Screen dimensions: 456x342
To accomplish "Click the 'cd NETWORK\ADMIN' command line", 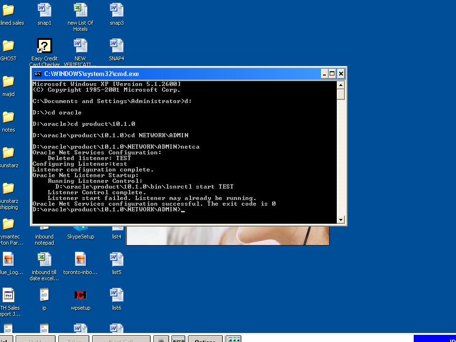I will [111, 135].
